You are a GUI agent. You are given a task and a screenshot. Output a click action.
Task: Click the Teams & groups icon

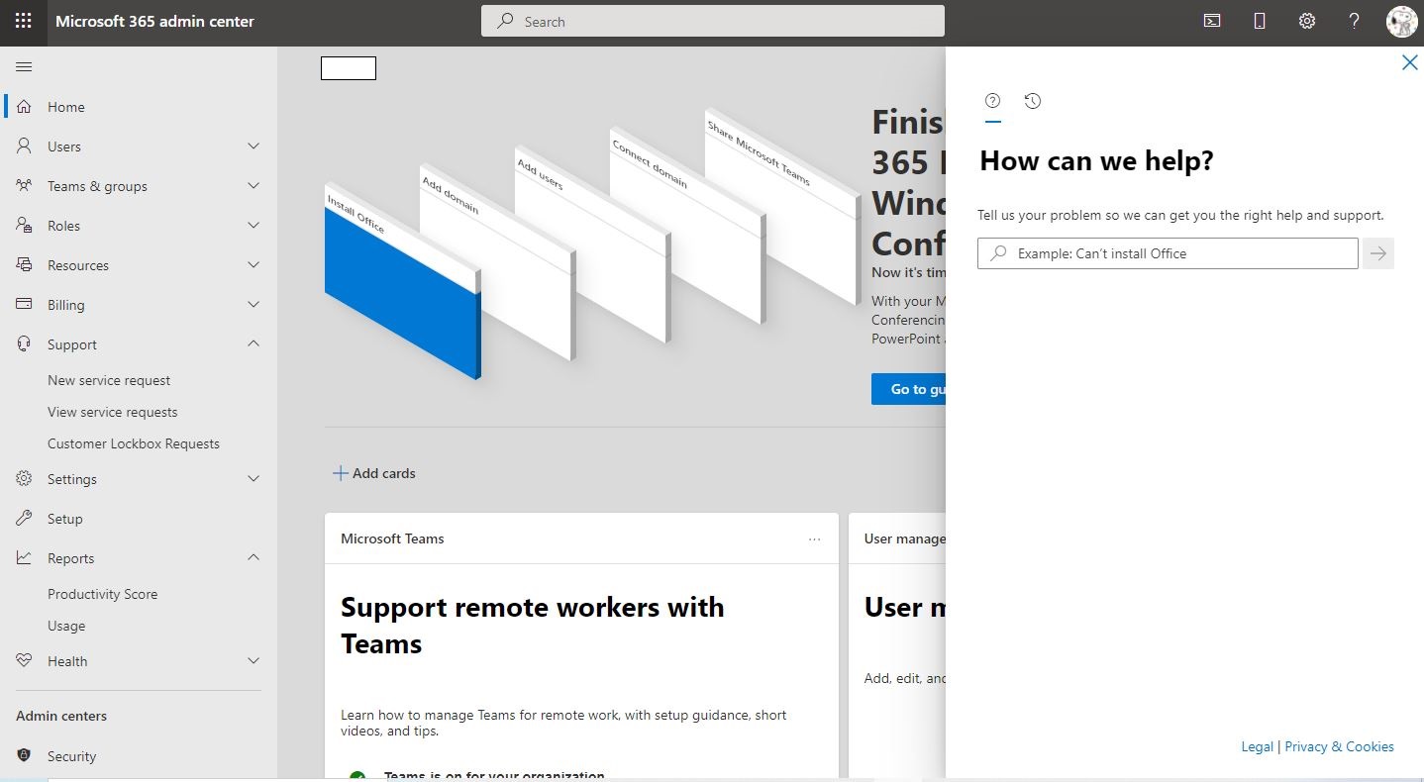pyautogui.click(x=25, y=186)
